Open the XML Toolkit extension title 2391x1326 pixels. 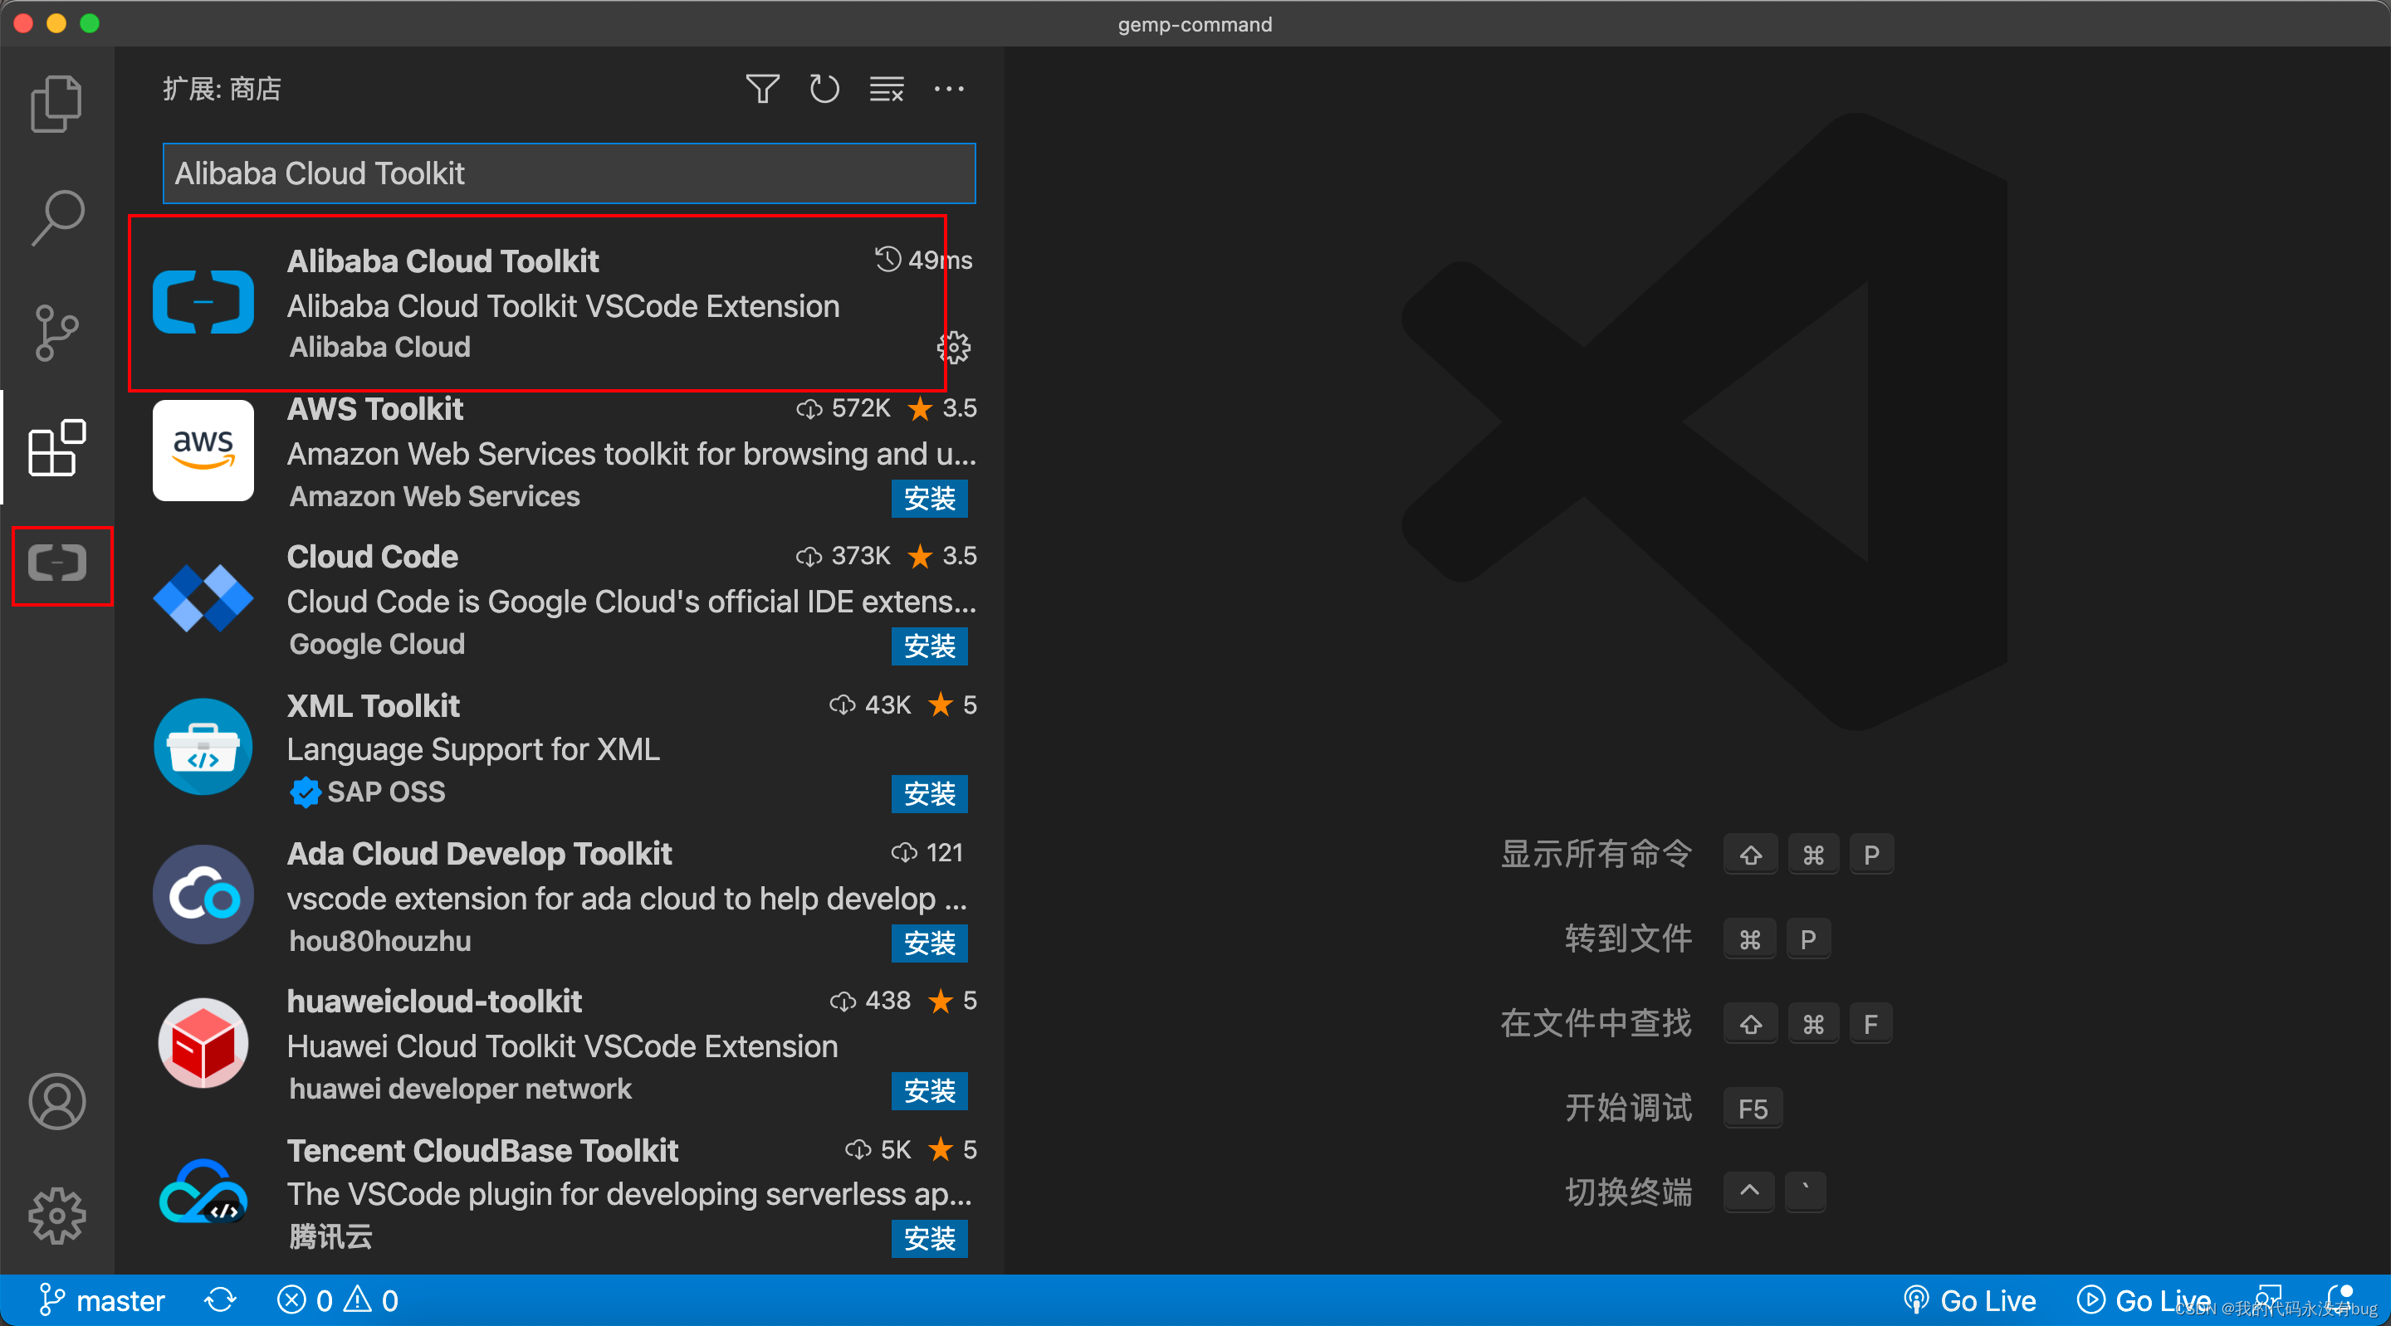(x=373, y=706)
